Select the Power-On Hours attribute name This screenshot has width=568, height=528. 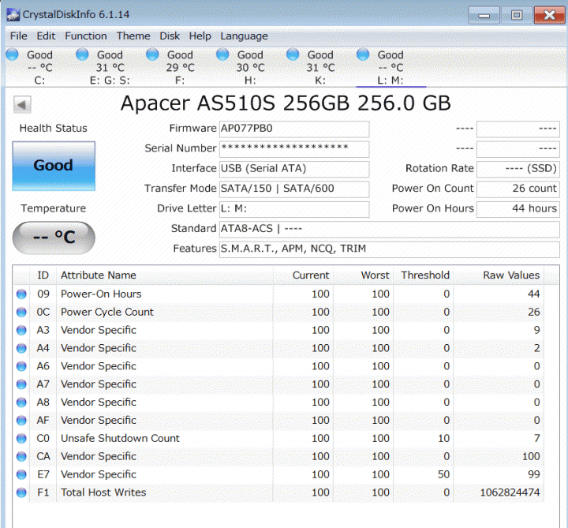101,294
